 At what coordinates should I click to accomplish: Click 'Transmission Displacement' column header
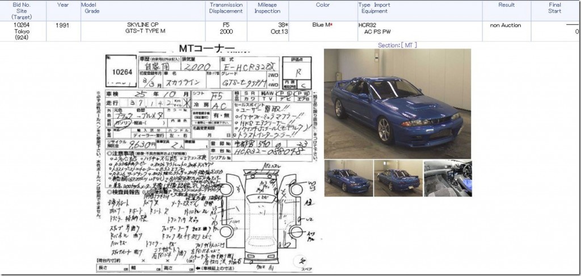[x=226, y=8]
